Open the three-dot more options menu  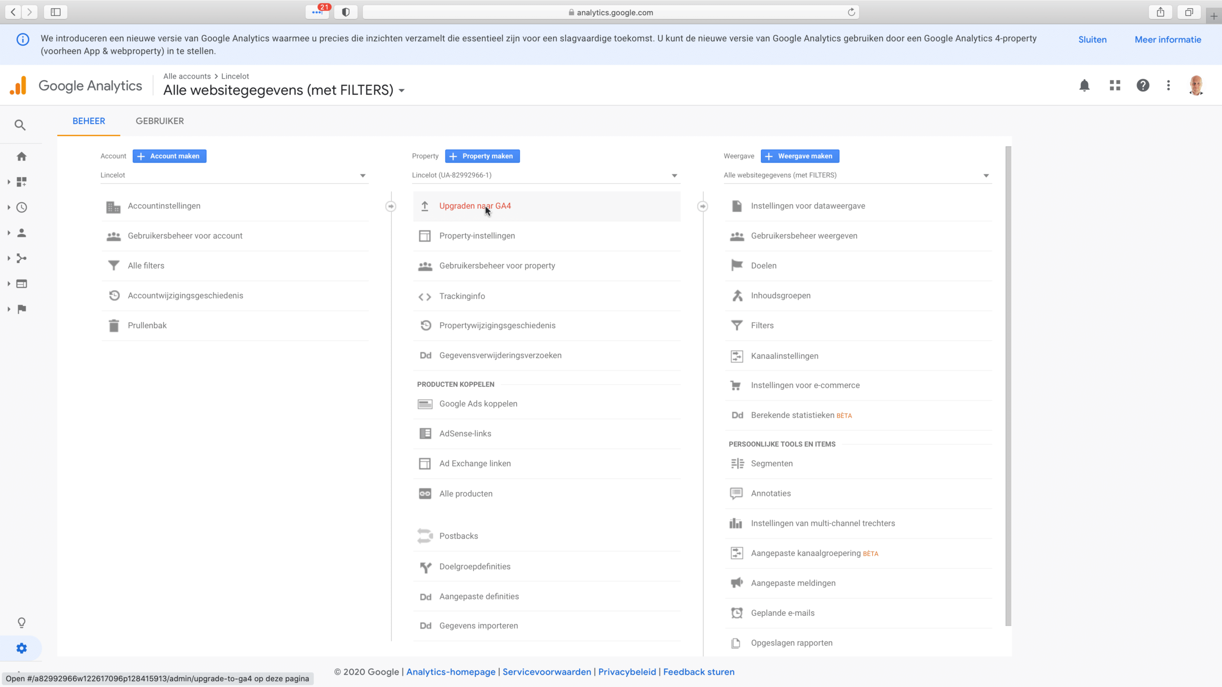pos(1169,85)
